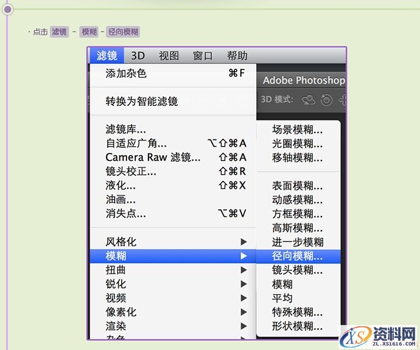
Task: Expand the 扭曲 submenu
Action: point(173,270)
